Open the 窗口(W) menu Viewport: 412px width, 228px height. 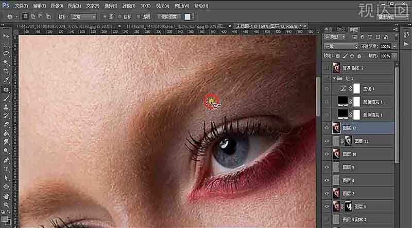pos(182,6)
